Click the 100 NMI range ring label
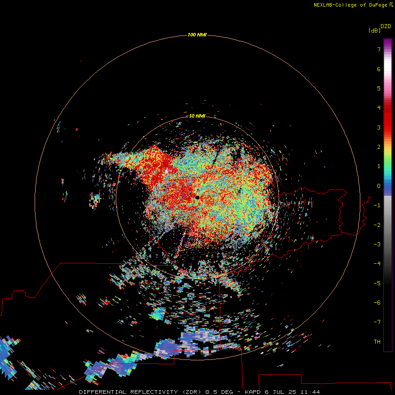This screenshot has width=395, height=395. click(x=197, y=35)
